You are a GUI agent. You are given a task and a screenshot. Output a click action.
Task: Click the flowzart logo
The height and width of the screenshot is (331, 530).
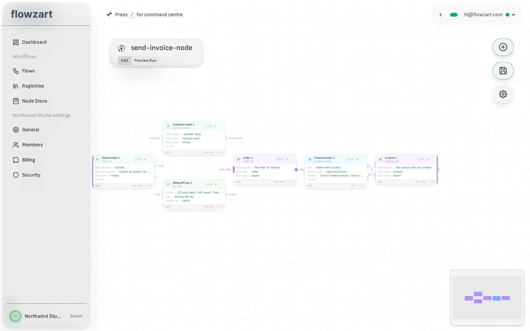click(32, 14)
